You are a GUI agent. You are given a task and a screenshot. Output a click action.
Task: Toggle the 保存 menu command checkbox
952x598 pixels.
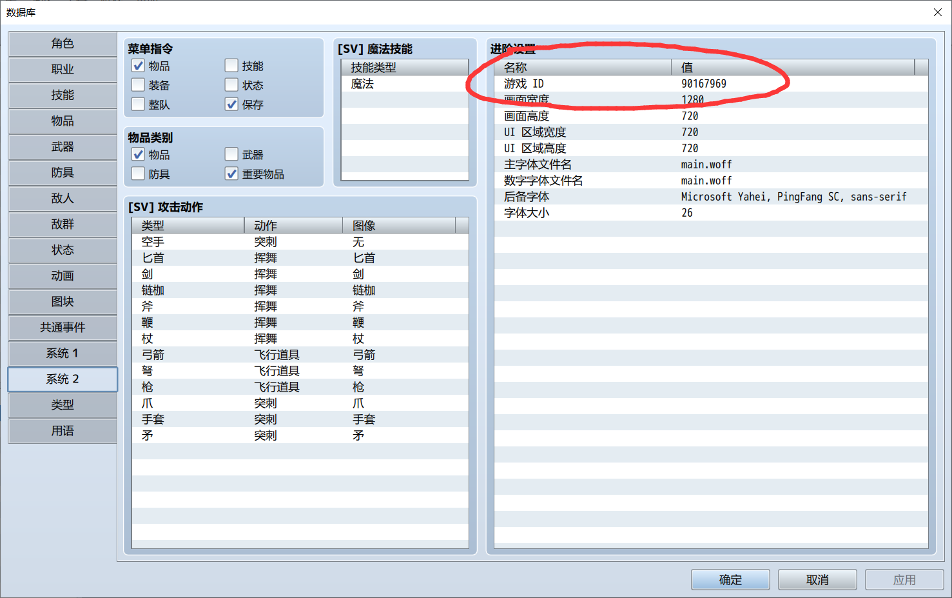click(231, 105)
